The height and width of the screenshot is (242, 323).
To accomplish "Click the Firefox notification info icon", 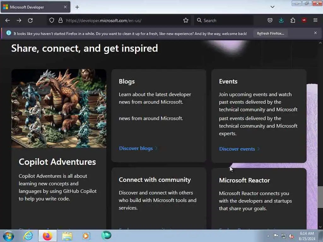I will pyautogui.click(x=9, y=33).
